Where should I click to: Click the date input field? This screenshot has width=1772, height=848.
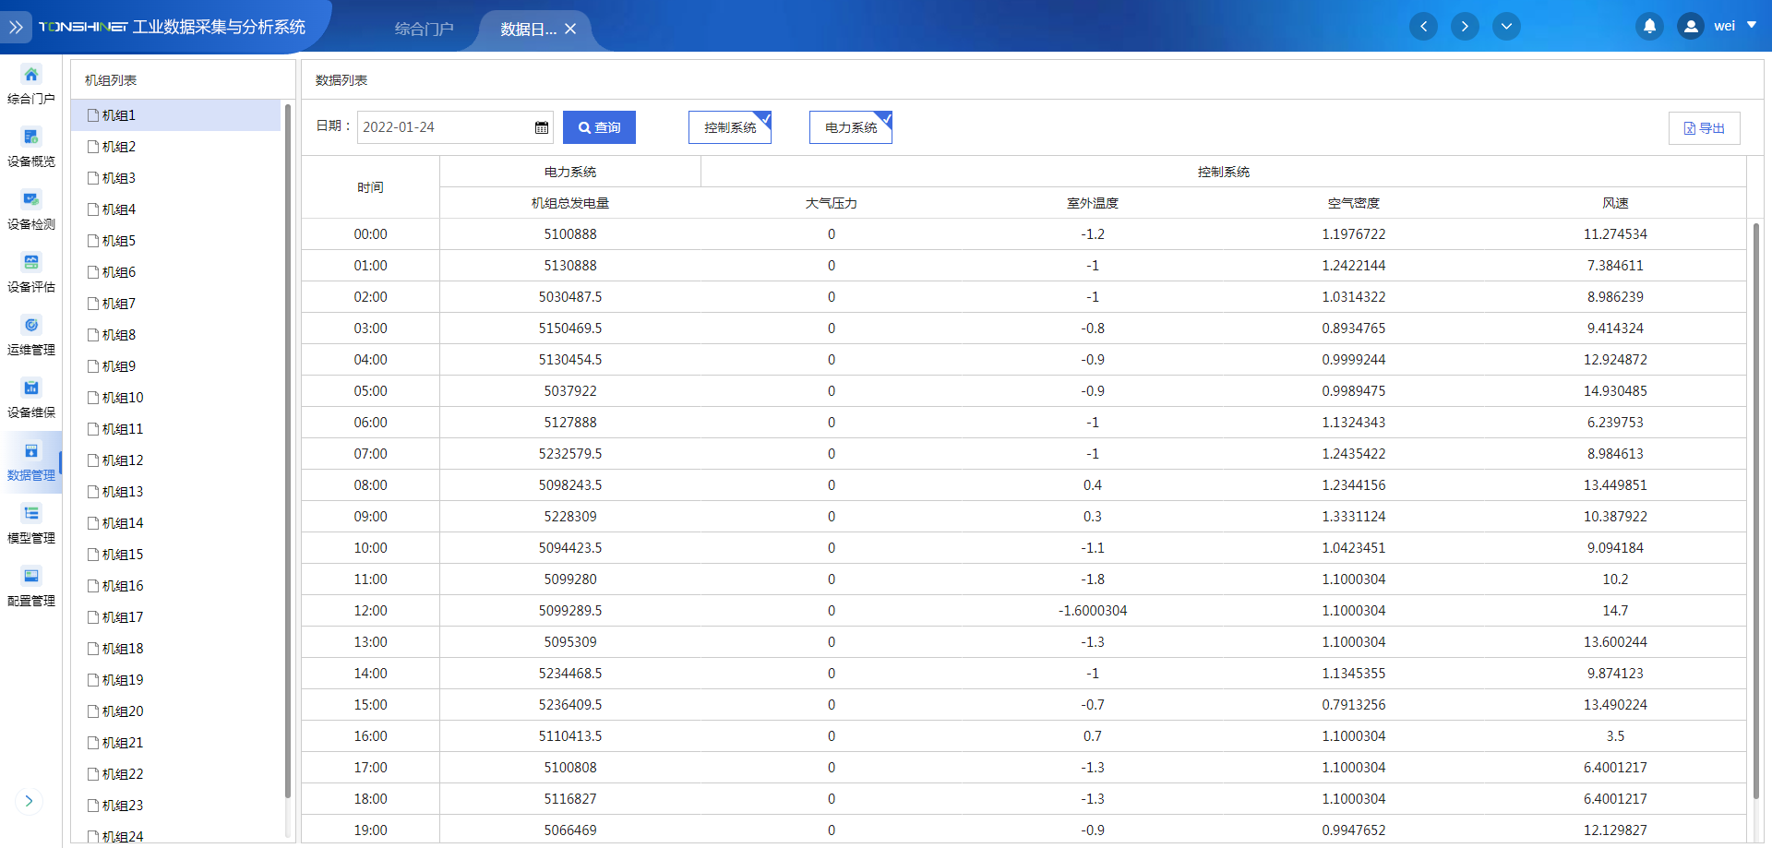(443, 127)
